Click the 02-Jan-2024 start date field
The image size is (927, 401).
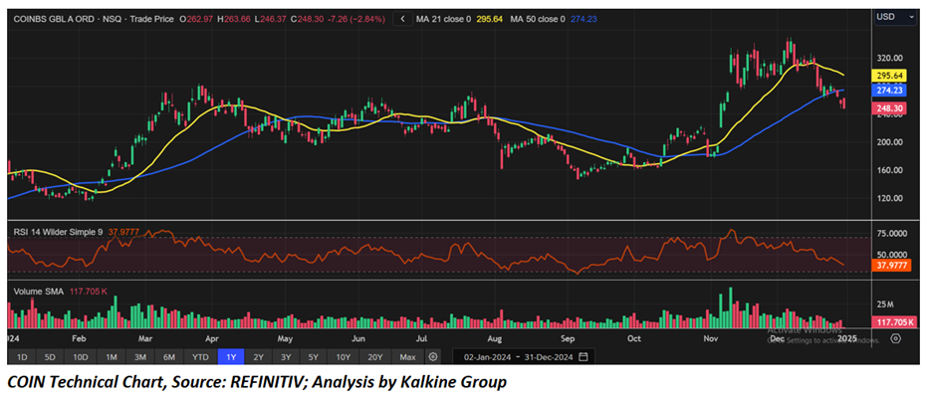pos(487,357)
